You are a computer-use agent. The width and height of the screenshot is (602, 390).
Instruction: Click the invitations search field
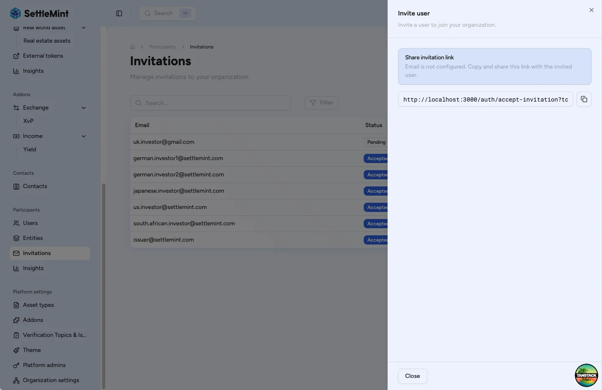pyautogui.click(x=210, y=102)
